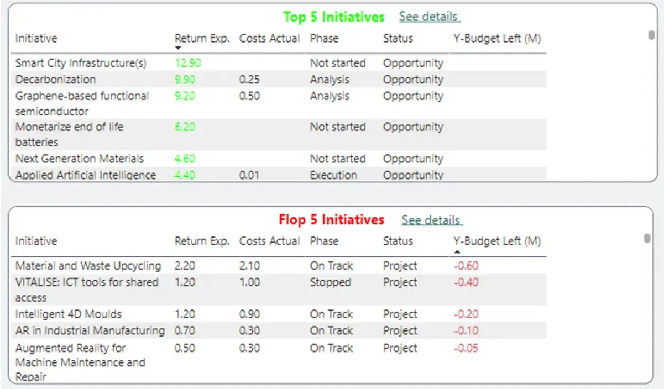Screen dimensions: 664x389
Task: Click the sort arrow under Y-Budget Left
Action: coord(457,250)
